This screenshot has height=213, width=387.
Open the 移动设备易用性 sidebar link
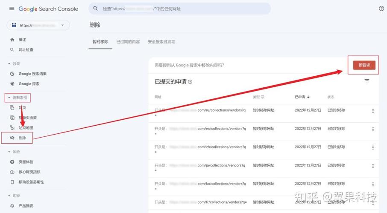(31, 182)
